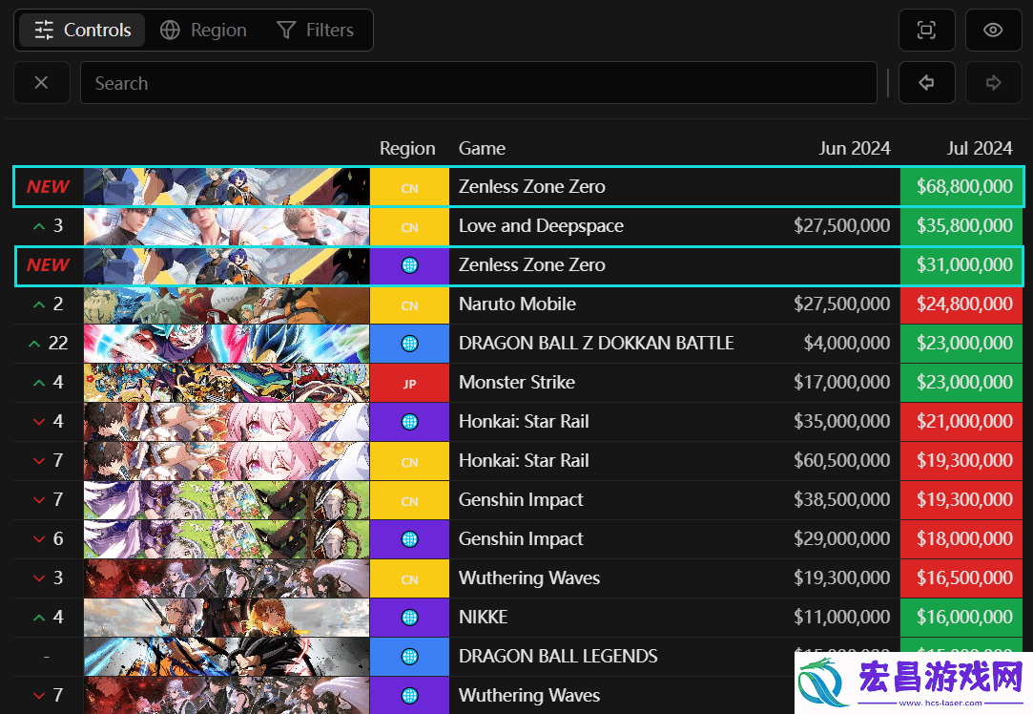
Task: Click the CN badge for Love and Deepspace
Action: pyautogui.click(x=409, y=227)
